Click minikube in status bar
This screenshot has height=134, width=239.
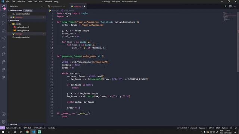pyautogui.click(x=52, y=128)
